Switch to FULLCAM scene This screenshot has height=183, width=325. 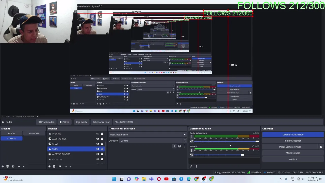click(x=34, y=133)
